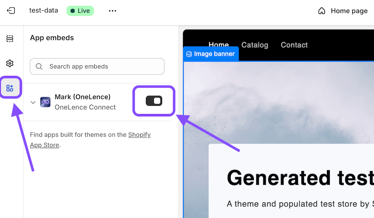Click the Image banner overlay label

click(x=211, y=54)
